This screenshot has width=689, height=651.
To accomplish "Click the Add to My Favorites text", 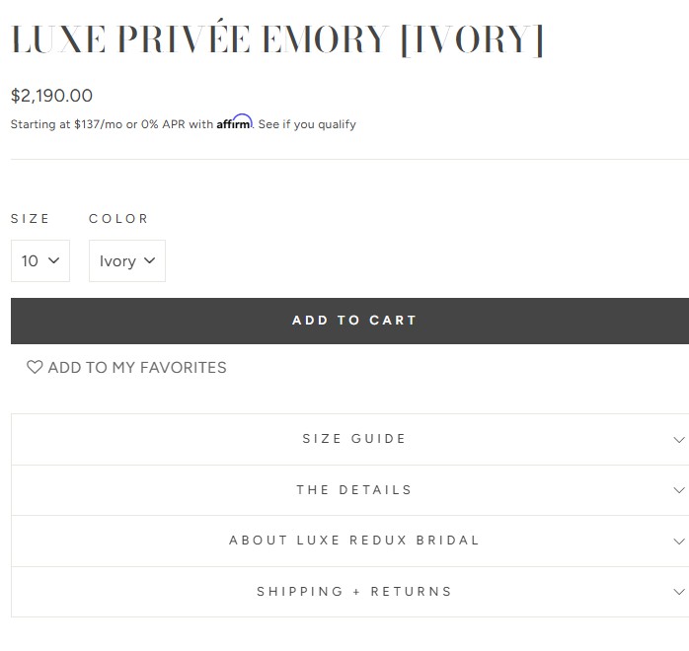I will pos(137,367).
